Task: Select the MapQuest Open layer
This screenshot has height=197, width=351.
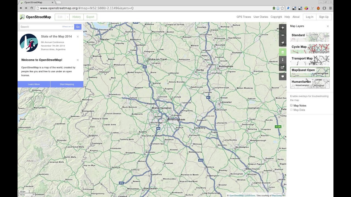Action: click(310, 72)
